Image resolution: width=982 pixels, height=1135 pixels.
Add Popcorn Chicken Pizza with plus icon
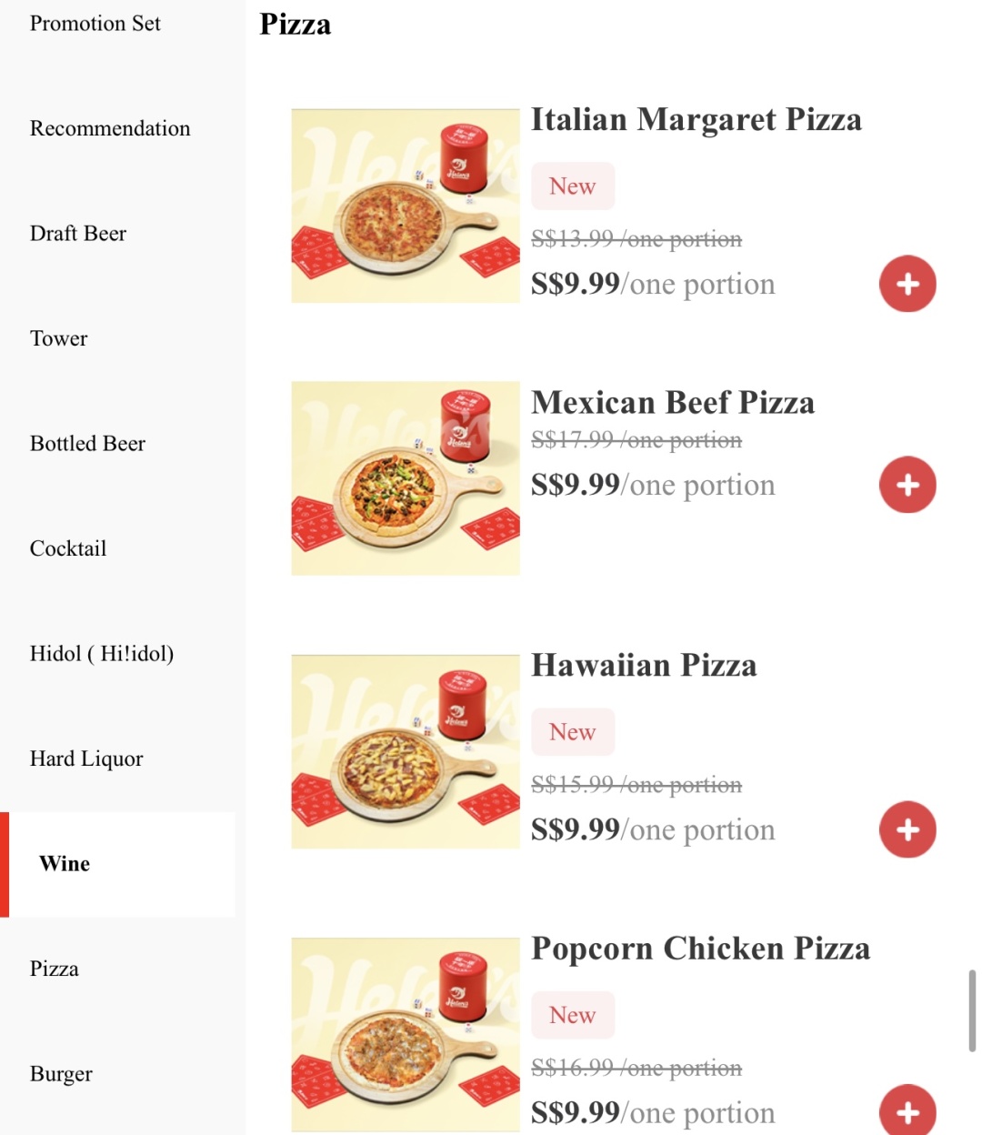907,1111
